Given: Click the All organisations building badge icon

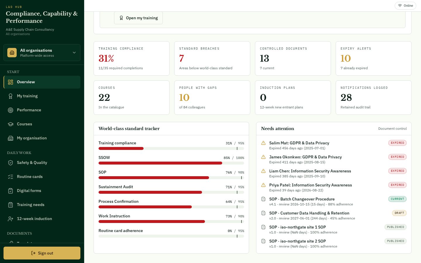Looking at the screenshot, I should pos(12,53).
